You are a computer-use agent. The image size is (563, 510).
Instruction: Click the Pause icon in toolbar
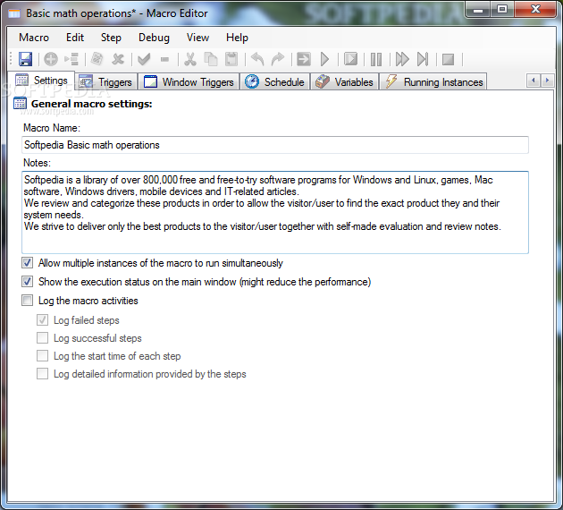[x=376, y=59]
